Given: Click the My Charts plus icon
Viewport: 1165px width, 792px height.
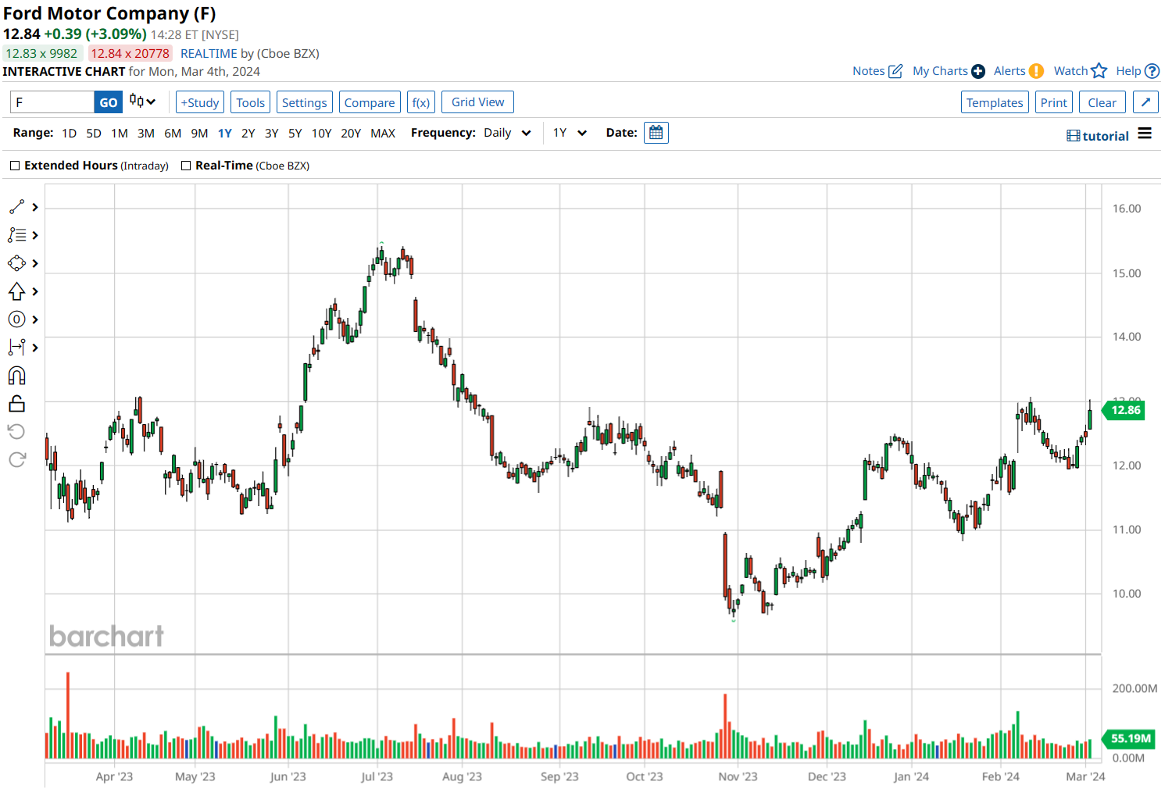Looking at the screenshot, I should (x=978, y=71).
